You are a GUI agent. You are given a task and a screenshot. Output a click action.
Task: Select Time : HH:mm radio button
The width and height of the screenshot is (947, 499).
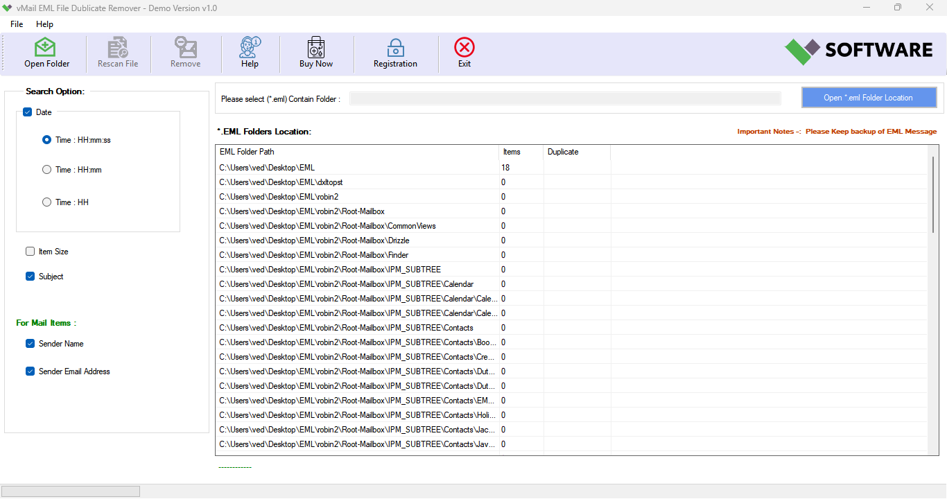click(46, 169)
